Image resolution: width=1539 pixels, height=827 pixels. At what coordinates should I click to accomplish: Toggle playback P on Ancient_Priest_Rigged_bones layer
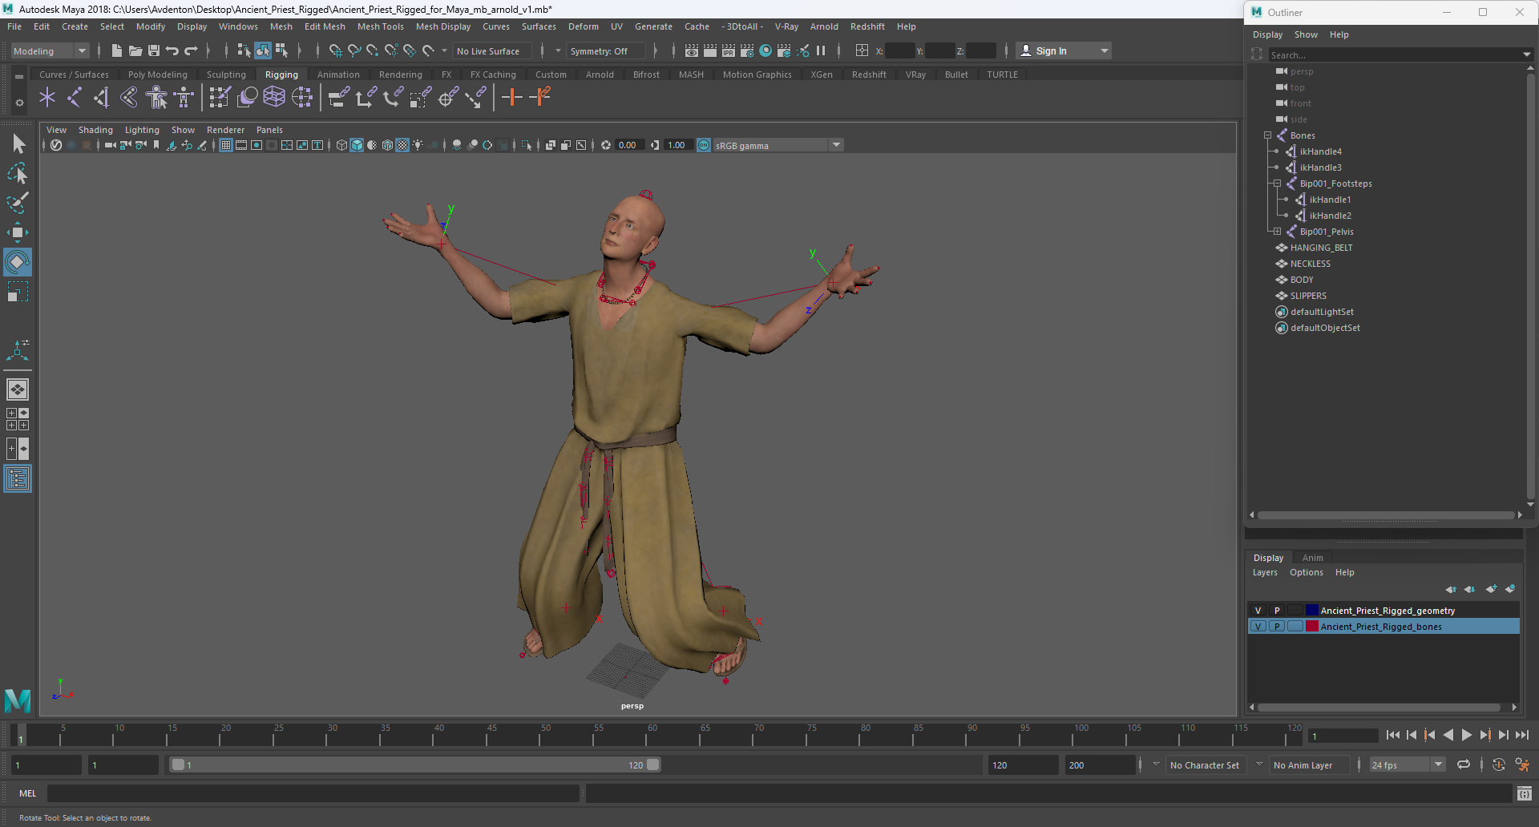(x=1277, y=627)
